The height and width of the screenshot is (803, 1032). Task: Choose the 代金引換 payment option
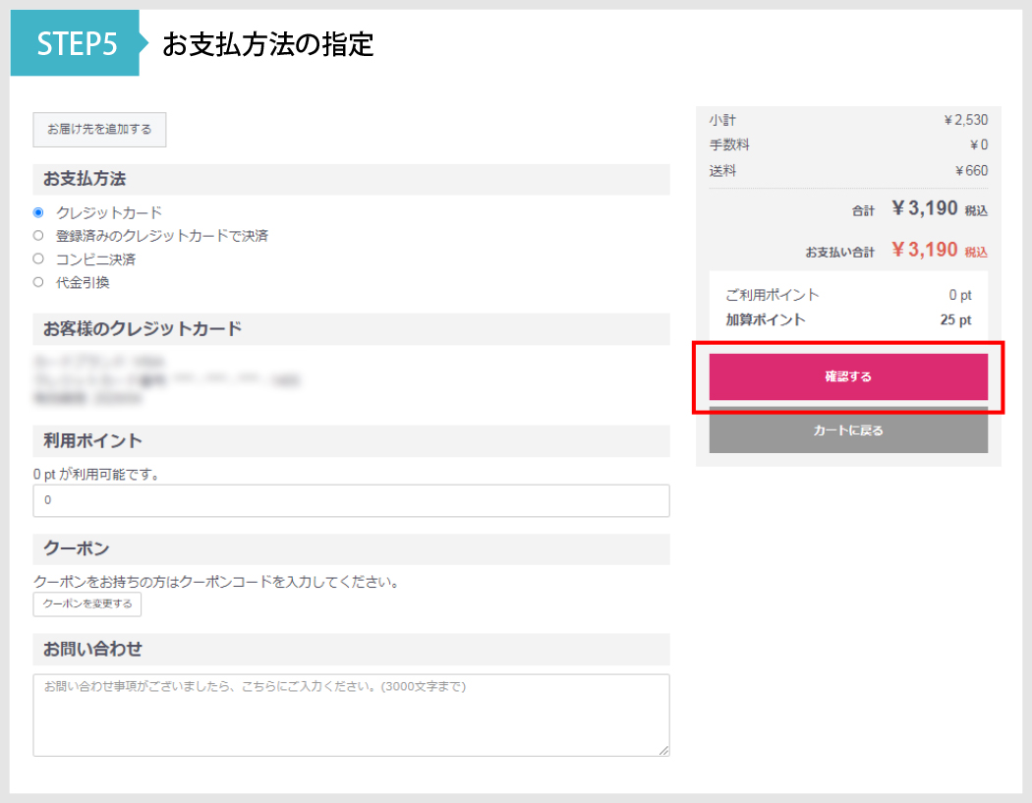pos(38,283)
